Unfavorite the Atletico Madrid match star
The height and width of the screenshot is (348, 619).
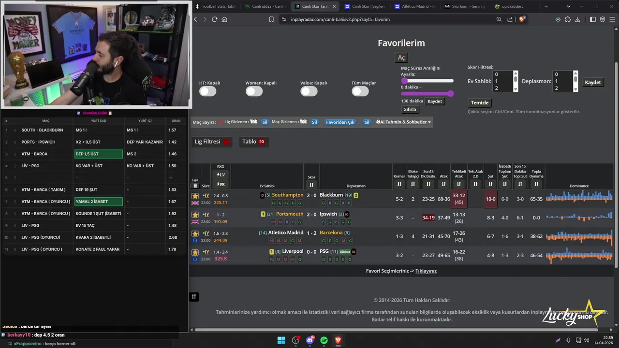[195, 233]
